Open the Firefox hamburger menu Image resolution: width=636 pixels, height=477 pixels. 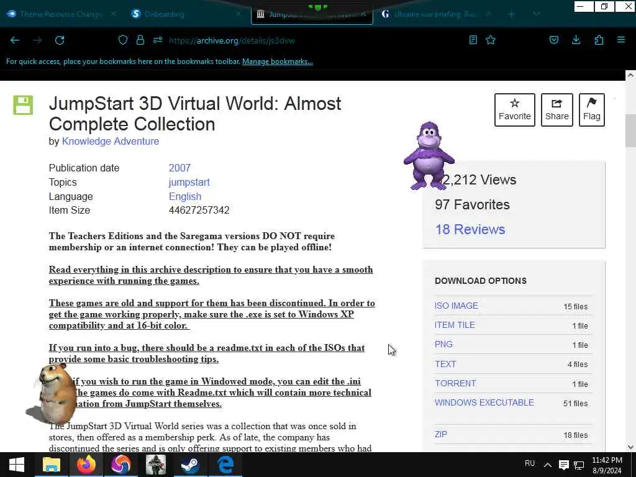621,40
